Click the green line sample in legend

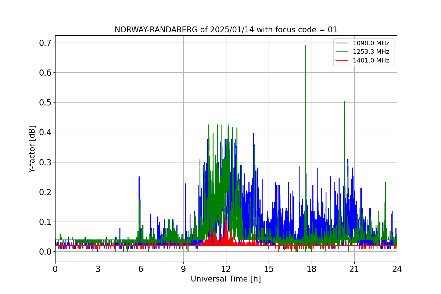click(x=343, y=52)
